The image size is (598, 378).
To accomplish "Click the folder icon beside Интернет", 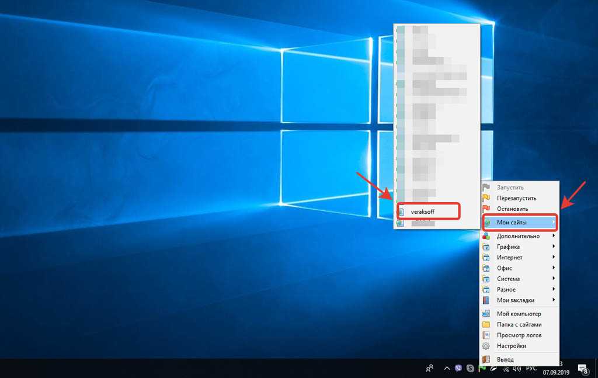I will click(x=486, y=258).
